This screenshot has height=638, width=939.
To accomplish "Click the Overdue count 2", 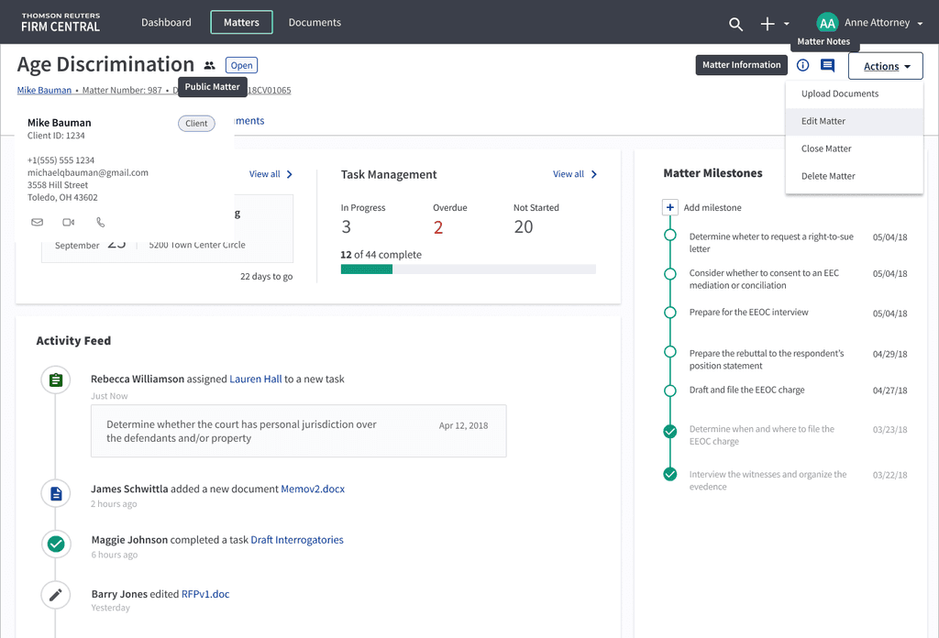I will (438, 227).
